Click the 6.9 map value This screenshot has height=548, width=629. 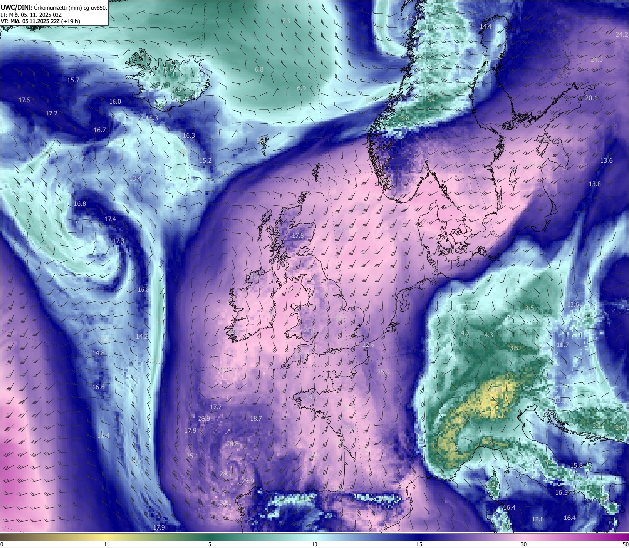pos(301,88)
